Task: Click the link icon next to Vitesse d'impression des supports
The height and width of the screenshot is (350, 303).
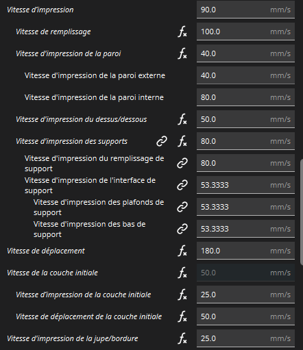Action: [x=162, y=141]
